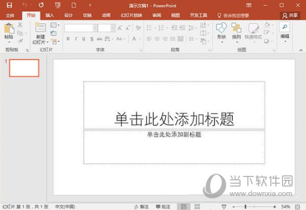
Task: Decrease font size with the smaller A icon
Action: (128, 28)
